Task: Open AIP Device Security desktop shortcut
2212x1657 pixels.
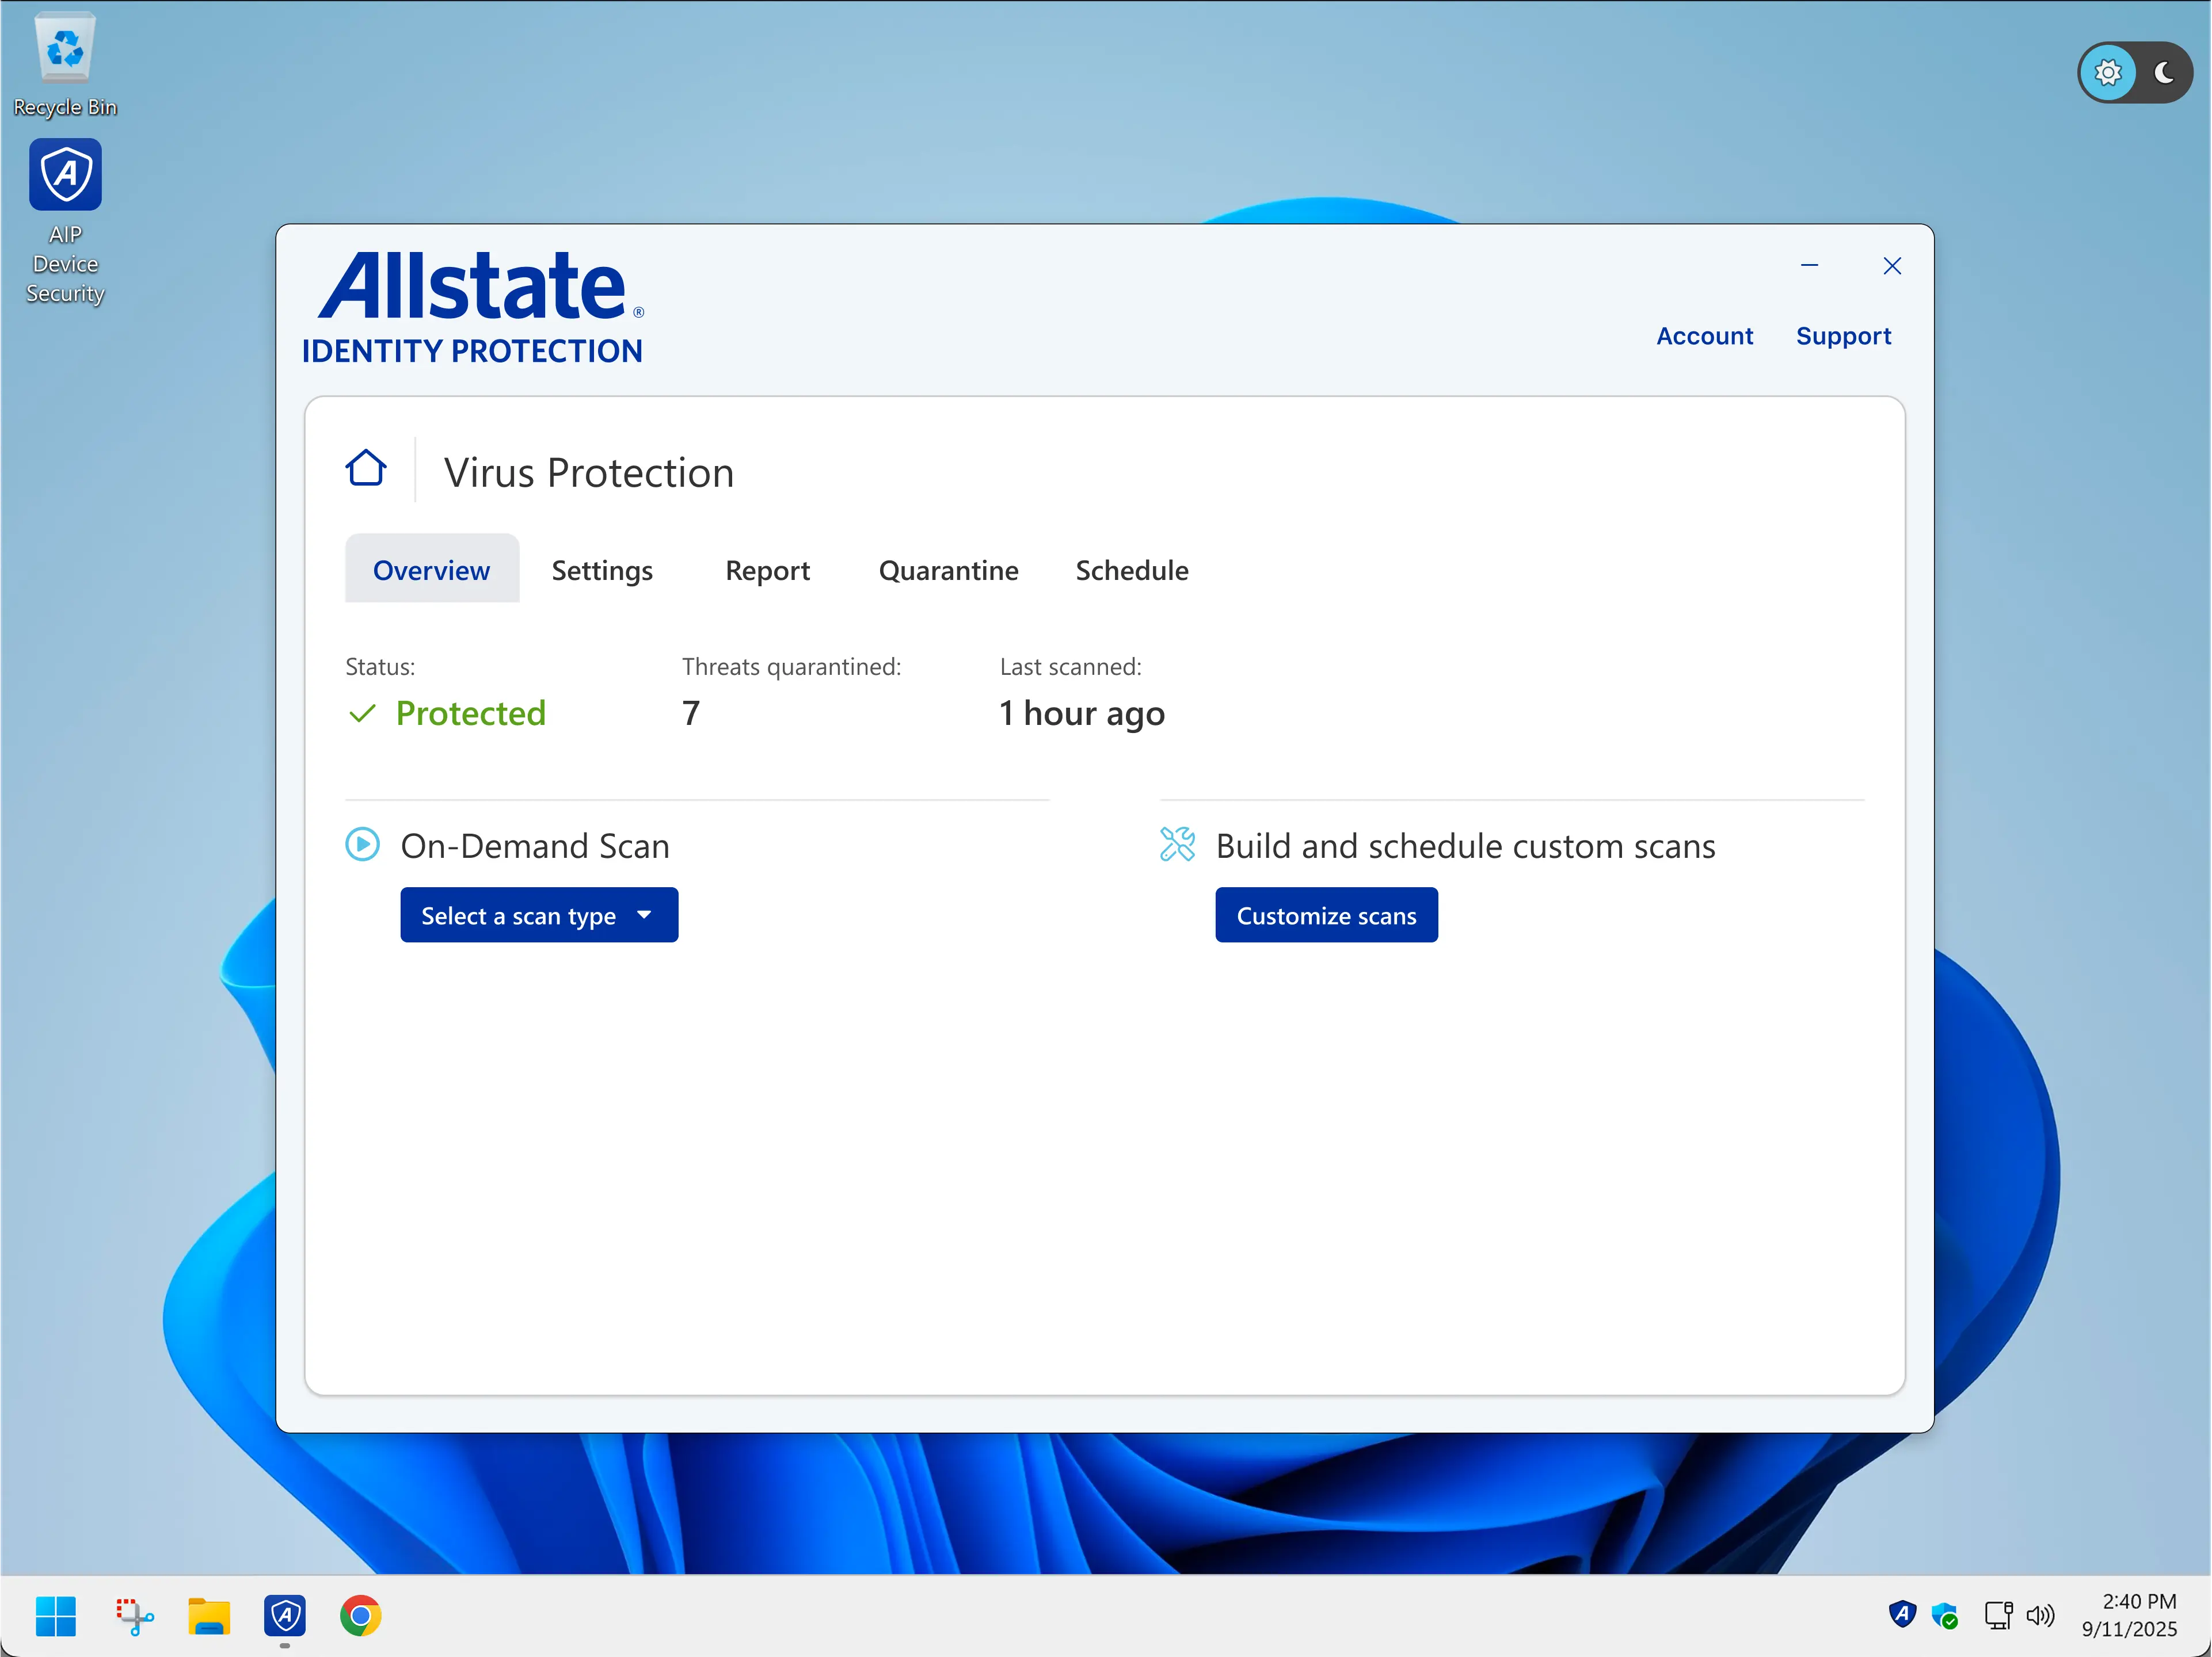Action: tap(65, 222)
